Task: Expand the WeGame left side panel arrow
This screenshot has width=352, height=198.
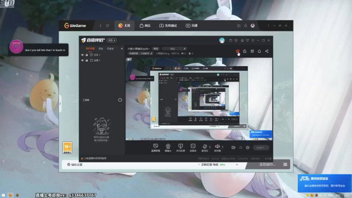Action: coord(60,103)
